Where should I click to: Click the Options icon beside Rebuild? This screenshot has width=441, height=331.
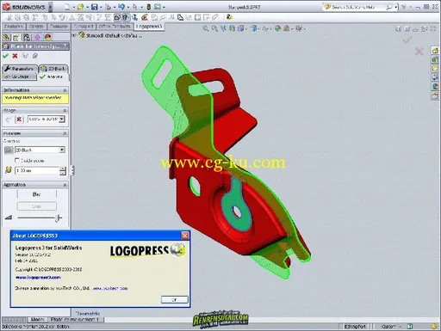(158, 7)
